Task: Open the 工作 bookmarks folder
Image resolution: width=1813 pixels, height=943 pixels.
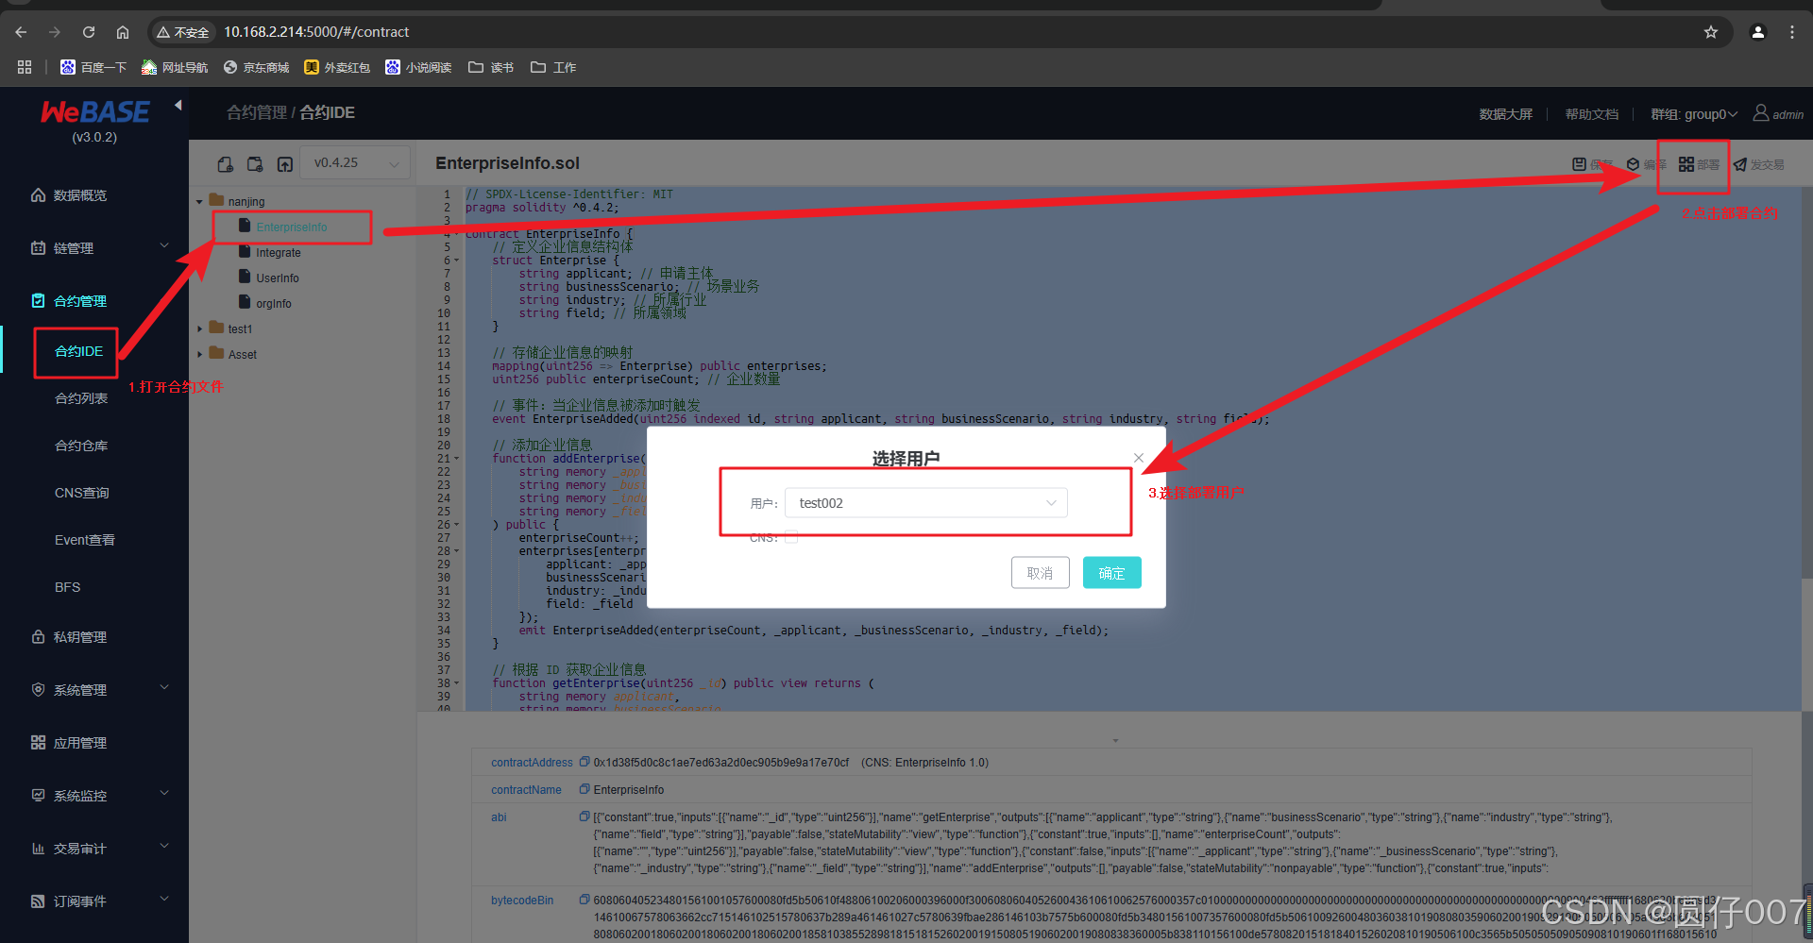Action: tap(553, 67)
